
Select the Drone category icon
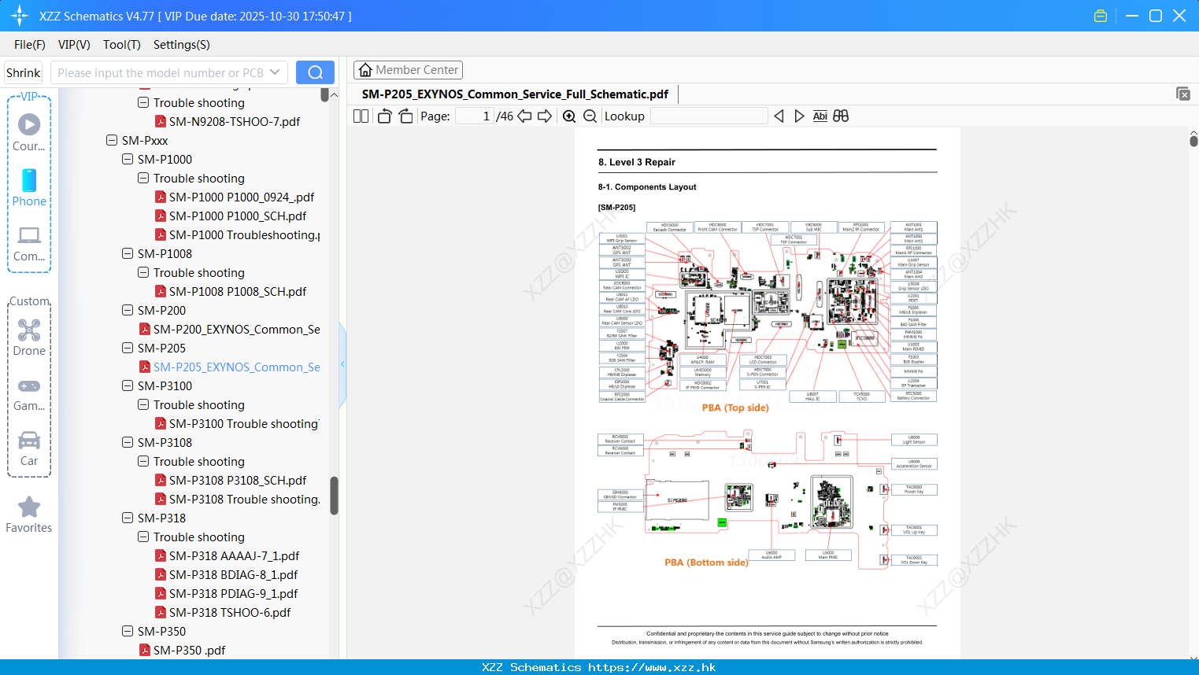point(29,337)
